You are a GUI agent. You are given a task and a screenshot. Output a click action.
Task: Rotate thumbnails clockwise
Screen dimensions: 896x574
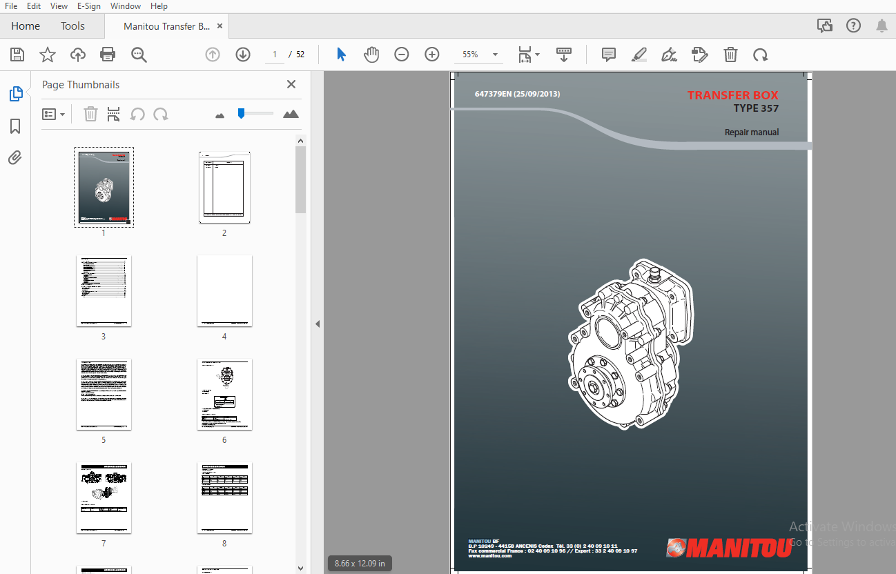click(x=161, y=115)
